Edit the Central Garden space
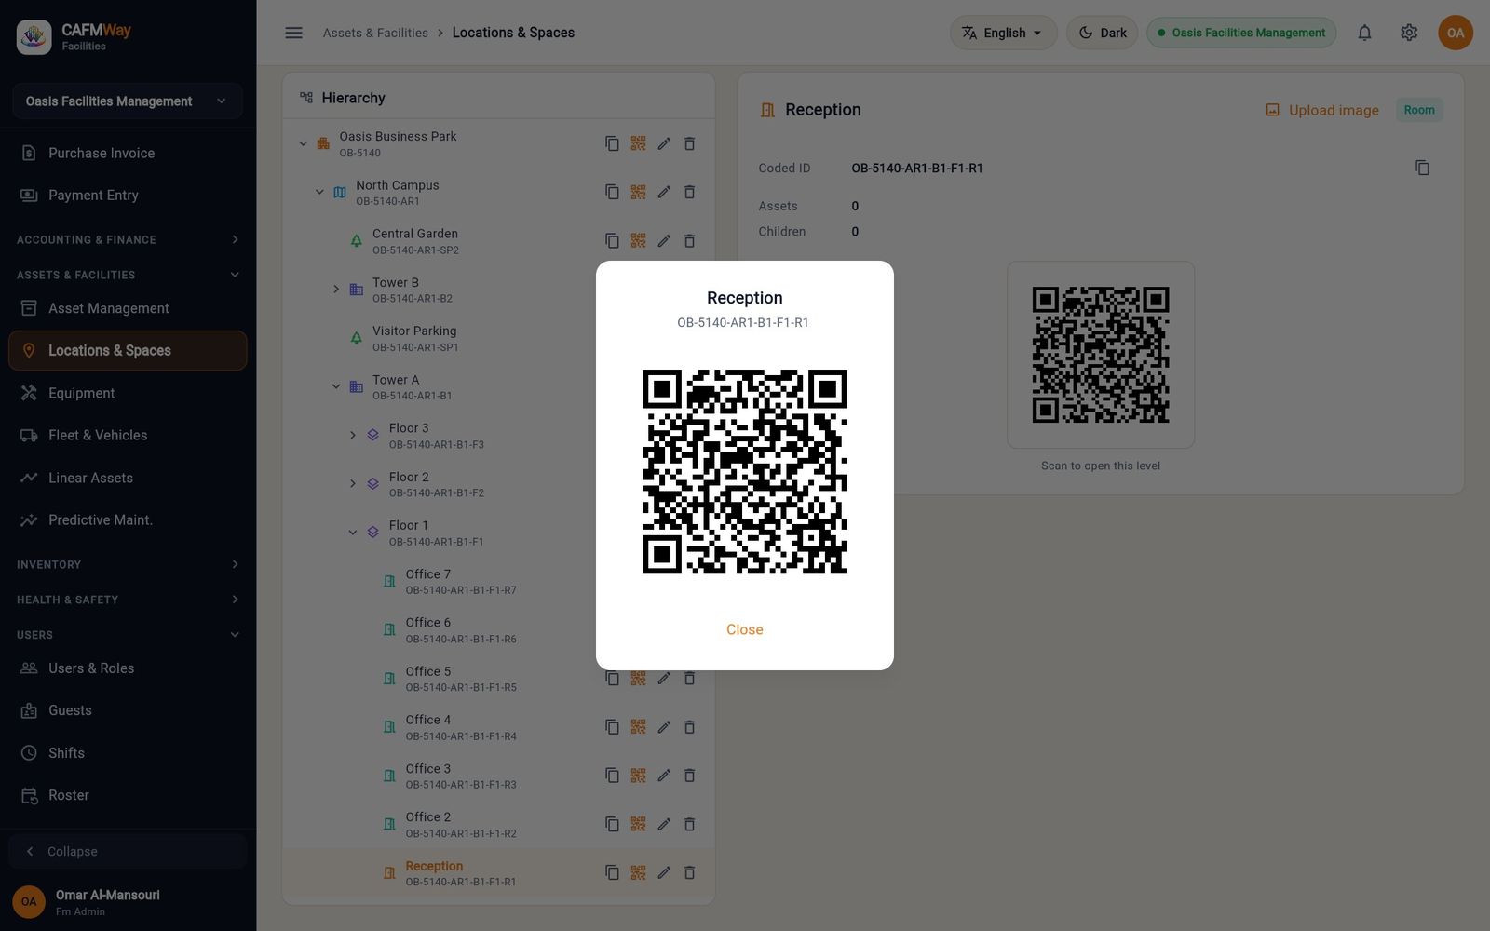The height and width of the screenshot is (931, 1490). pyautogui.click(x=664, y=240)
